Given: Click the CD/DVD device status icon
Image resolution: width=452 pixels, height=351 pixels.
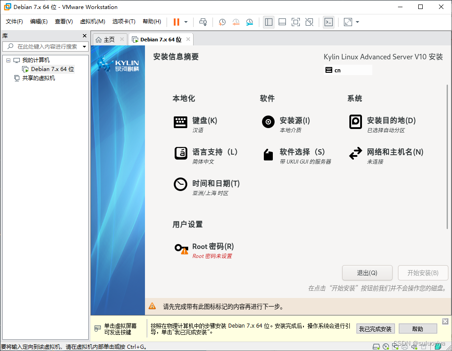Looking at the screenshot, I should [386, 346].
